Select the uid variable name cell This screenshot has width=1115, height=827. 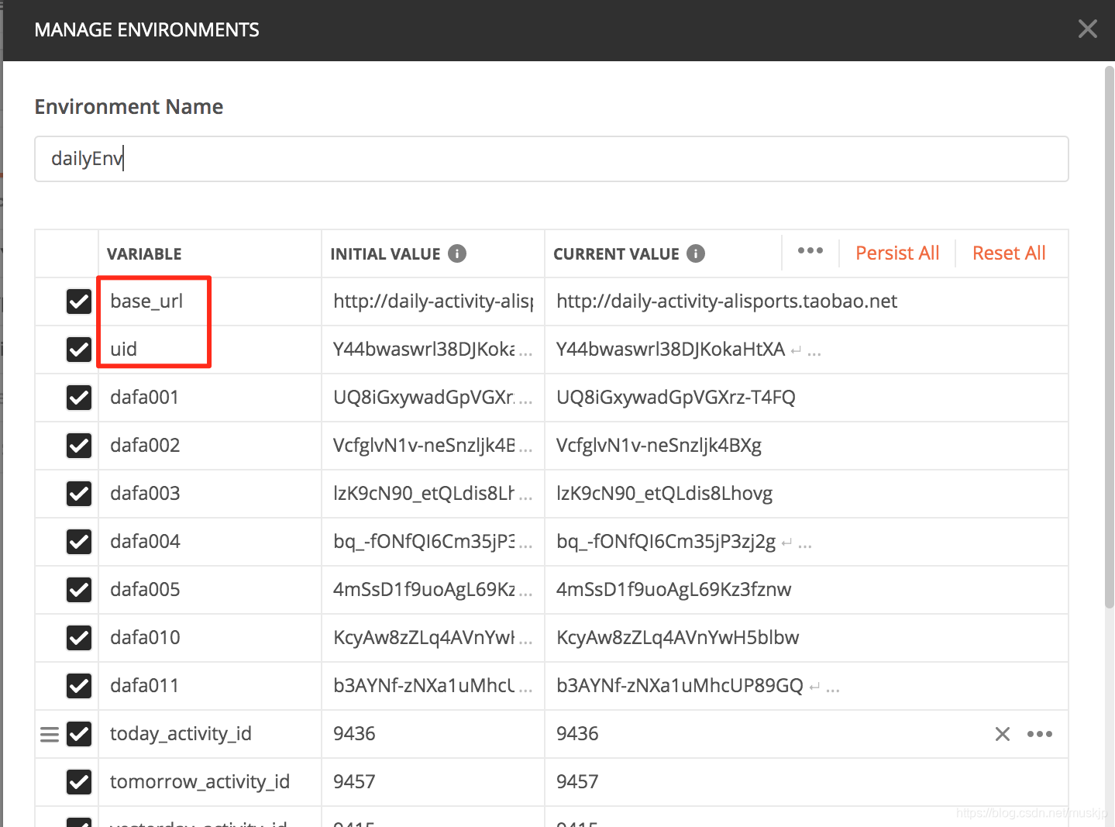point(210,350)
